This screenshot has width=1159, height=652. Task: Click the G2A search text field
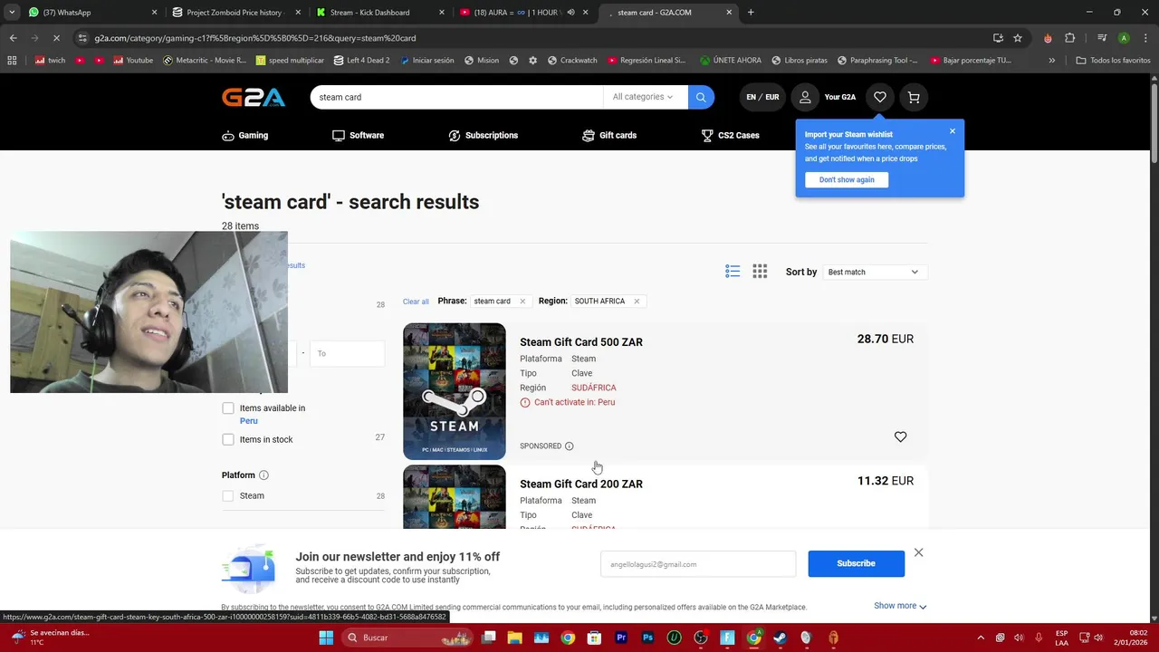click(457, 97)
